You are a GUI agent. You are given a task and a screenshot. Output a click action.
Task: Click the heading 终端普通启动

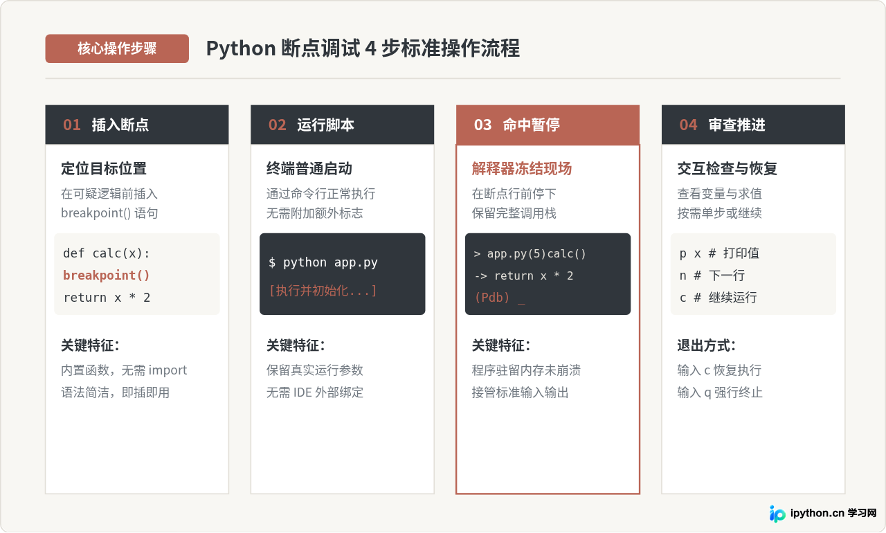click(309, 168)
